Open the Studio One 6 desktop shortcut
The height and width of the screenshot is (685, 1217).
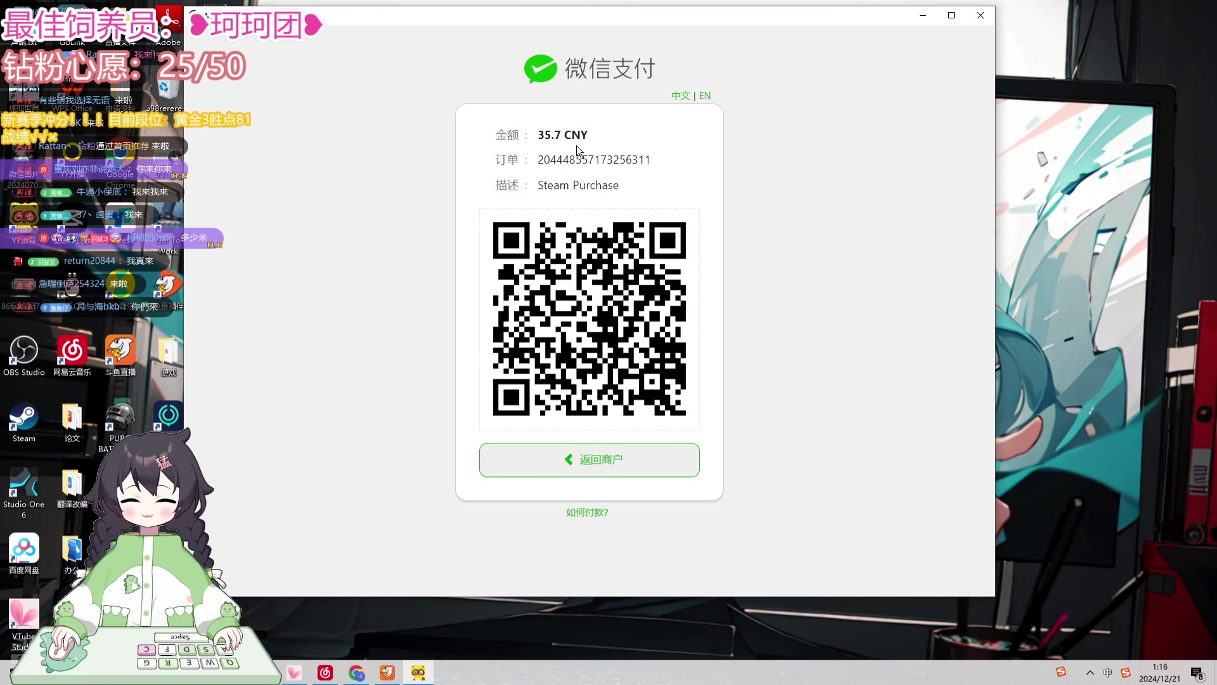(24, 493)
